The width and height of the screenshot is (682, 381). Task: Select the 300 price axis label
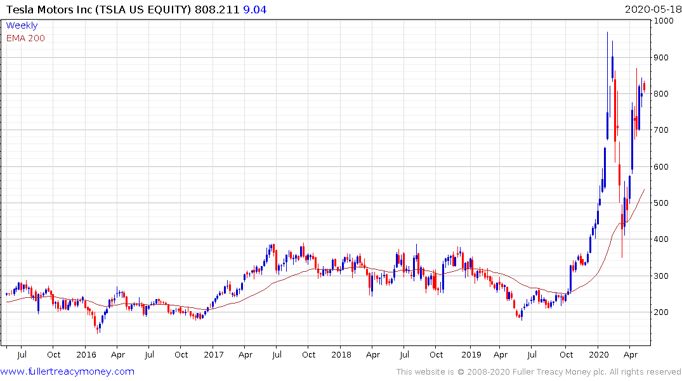[661, 276]
